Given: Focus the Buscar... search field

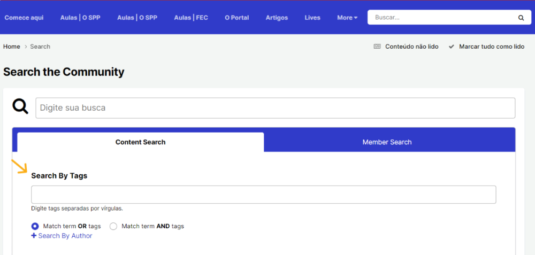Looking at the screenshot, I should [441, 18].
